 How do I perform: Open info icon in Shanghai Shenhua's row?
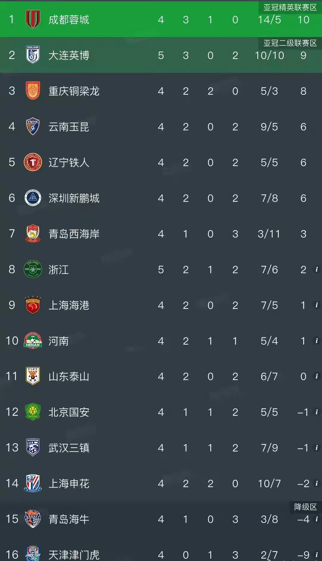pos(317,483)
